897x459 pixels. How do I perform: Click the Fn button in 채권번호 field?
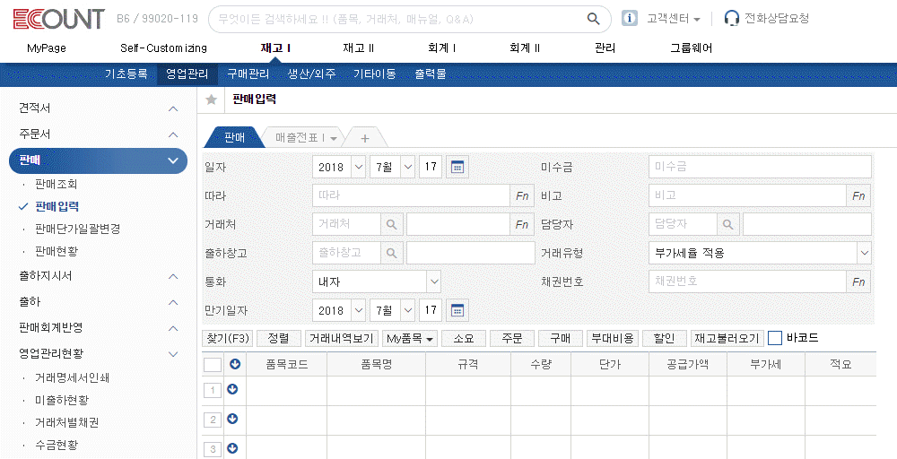[x=858, y=281]
